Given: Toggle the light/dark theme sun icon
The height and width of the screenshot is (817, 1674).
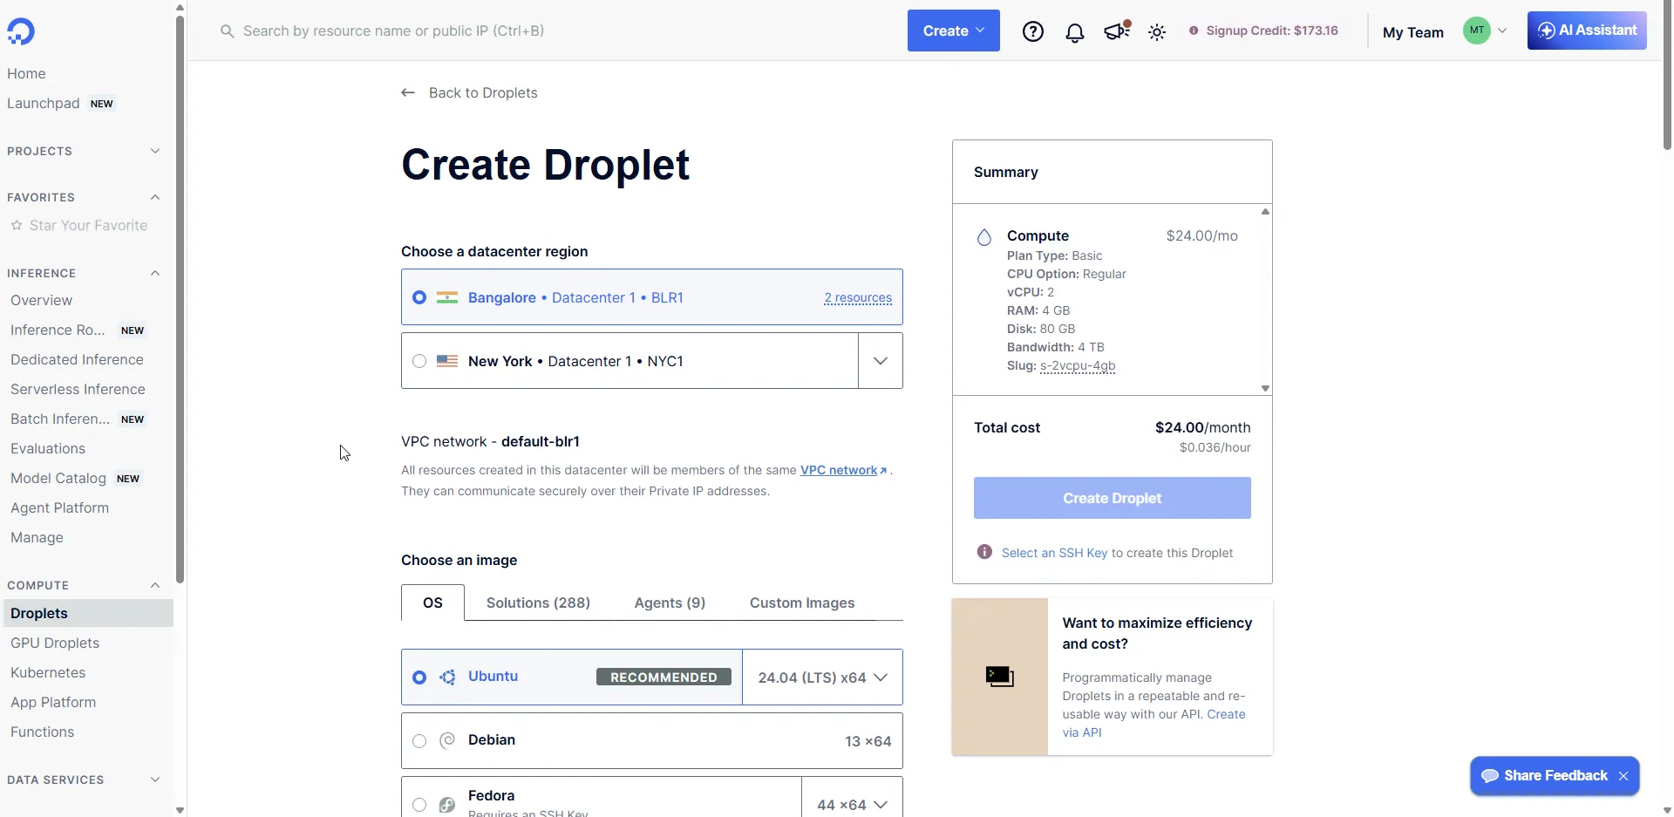Looking at the screenshot, I should (x=1157, y=32).
